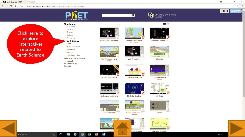Switch to grid view of simulations

pos(164,24)
